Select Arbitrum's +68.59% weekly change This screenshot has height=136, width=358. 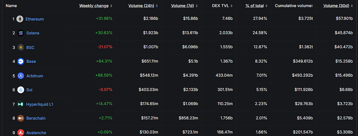[104, 75]
